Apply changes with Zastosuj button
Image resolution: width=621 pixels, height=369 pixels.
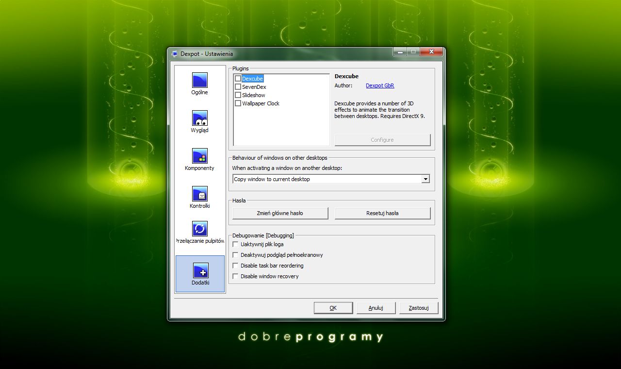click(418, 308)
